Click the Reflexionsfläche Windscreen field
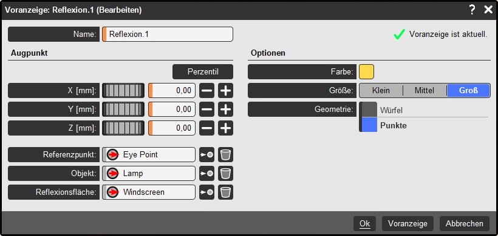Image resolution: width=498 pixels, height=236 pixels. [x=149, y=192]
